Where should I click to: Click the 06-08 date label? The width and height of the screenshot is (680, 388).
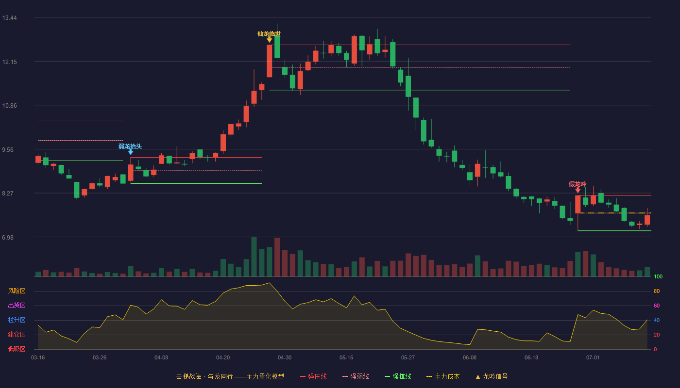470,357
